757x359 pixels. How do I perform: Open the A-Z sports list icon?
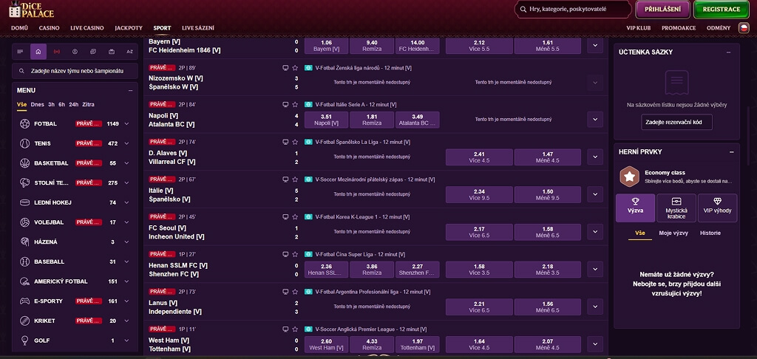[x=130, y=52]
